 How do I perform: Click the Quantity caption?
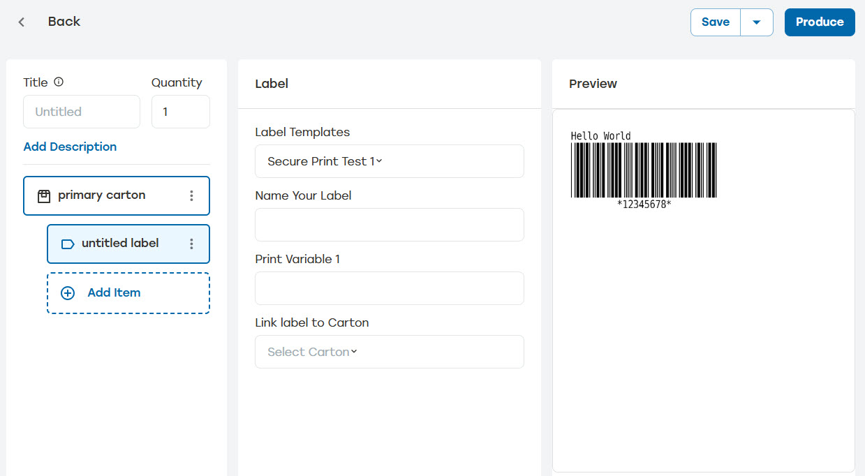pyautogui.click(x=177, y=82)
